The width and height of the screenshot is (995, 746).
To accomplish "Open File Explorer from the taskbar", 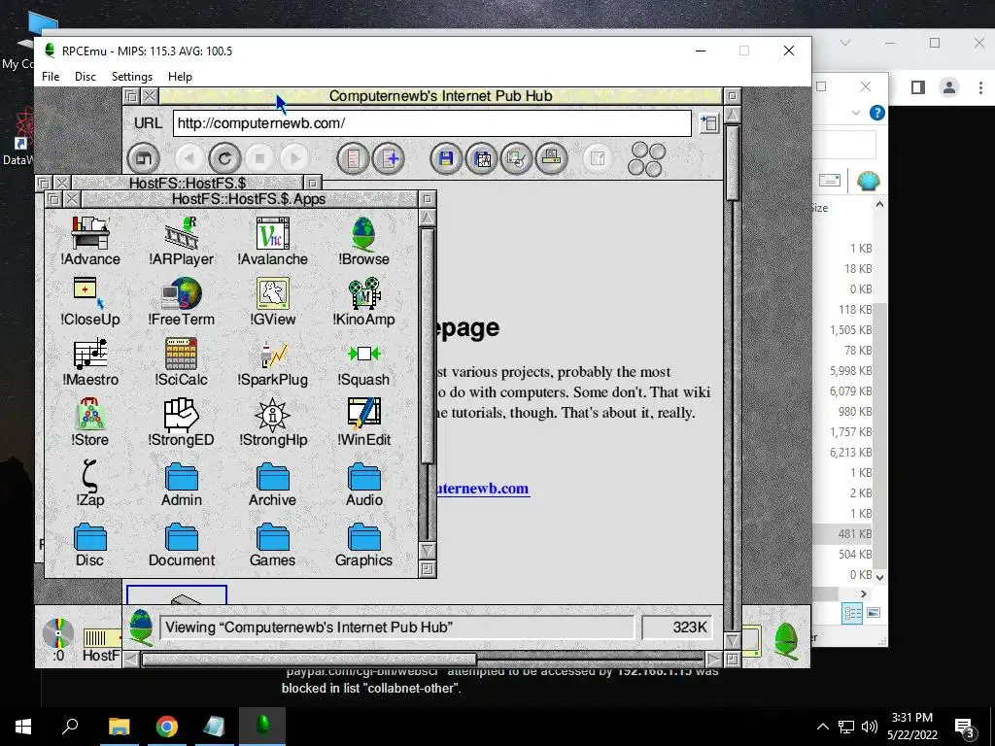I will (x=119, y=727).
